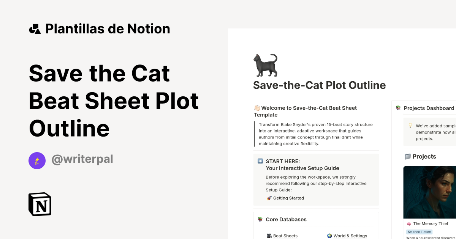The height and width of the screenshot is (239, 456).
Task: Click the purple lightning bolt avatar
Action: pyautogui.click(x=37, y=160)
